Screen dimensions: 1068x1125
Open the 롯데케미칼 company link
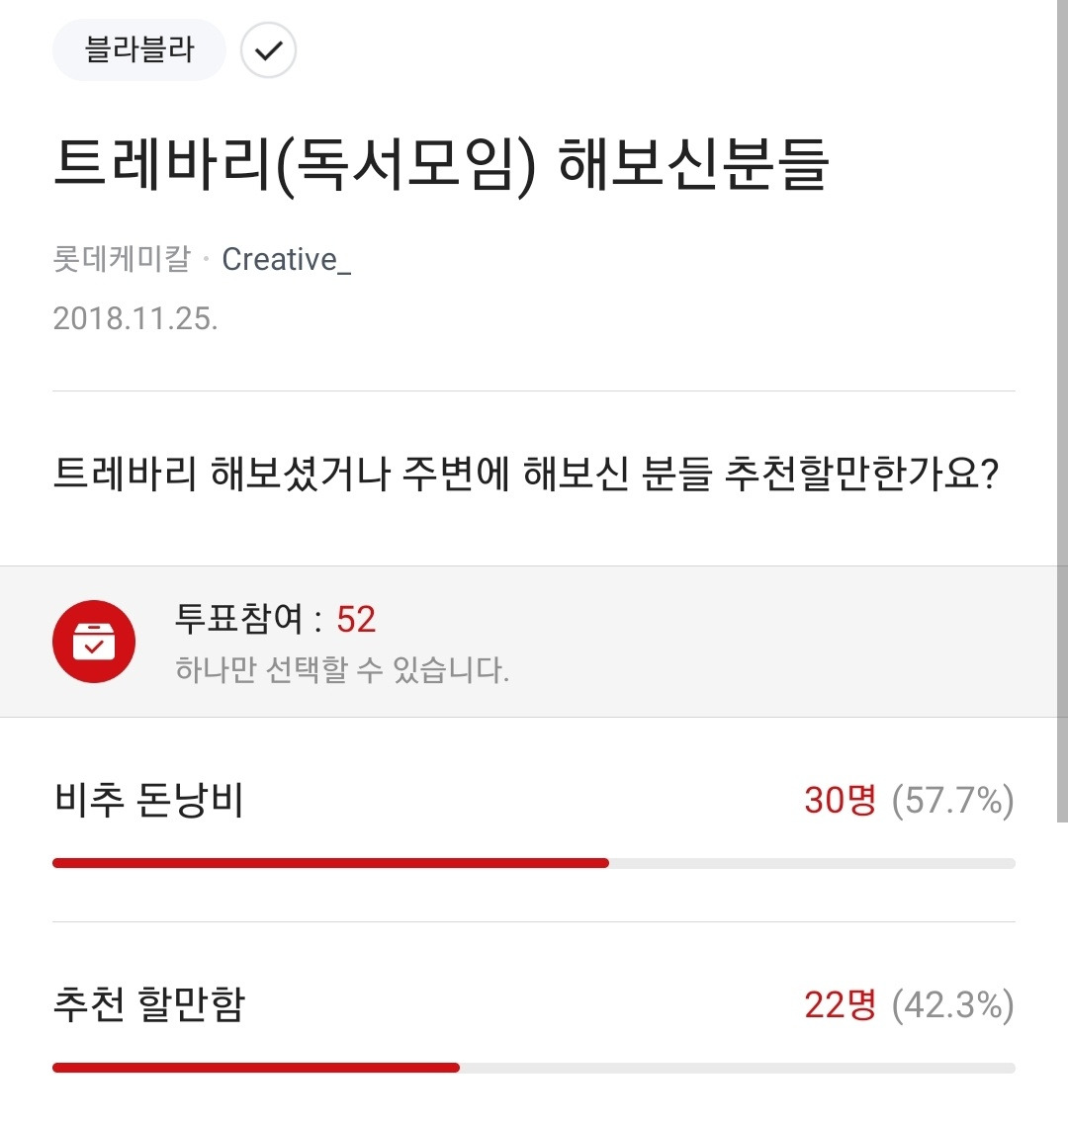pyautogui.click(x=122, y=258)
